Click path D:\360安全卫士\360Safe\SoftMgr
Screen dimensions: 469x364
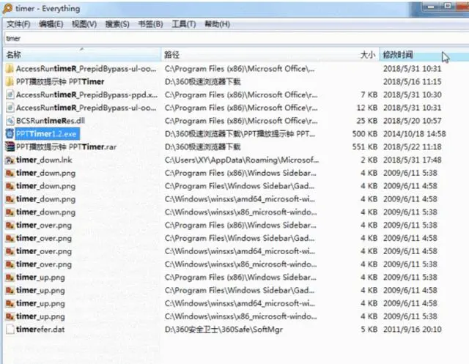[x=224, y=330]
